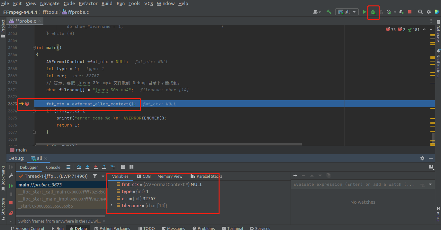
Task: Open the 'all' run configuration dropdown
Action: (x=347, y=12)
